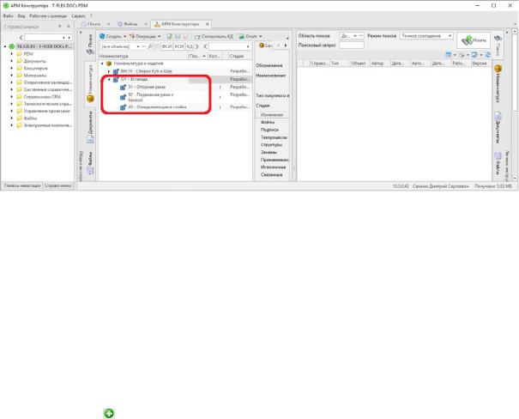Click the Номенклатура column header

tap(143, 56)
